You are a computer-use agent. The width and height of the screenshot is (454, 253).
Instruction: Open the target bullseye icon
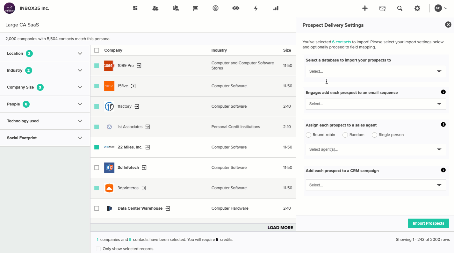coord(216,8)
